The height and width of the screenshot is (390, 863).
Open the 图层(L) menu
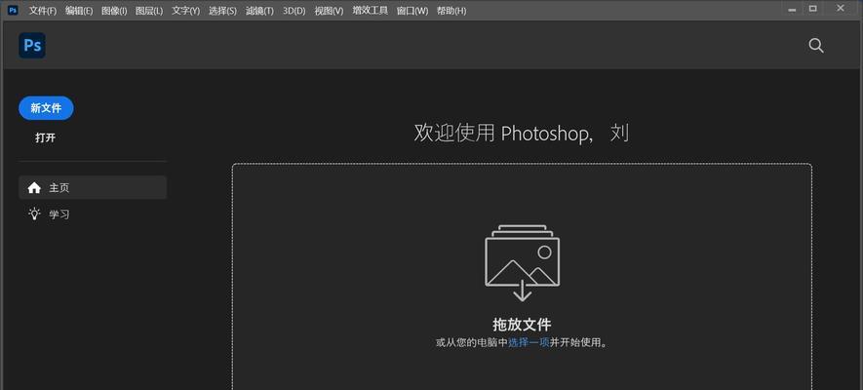[x=149, y=11]
